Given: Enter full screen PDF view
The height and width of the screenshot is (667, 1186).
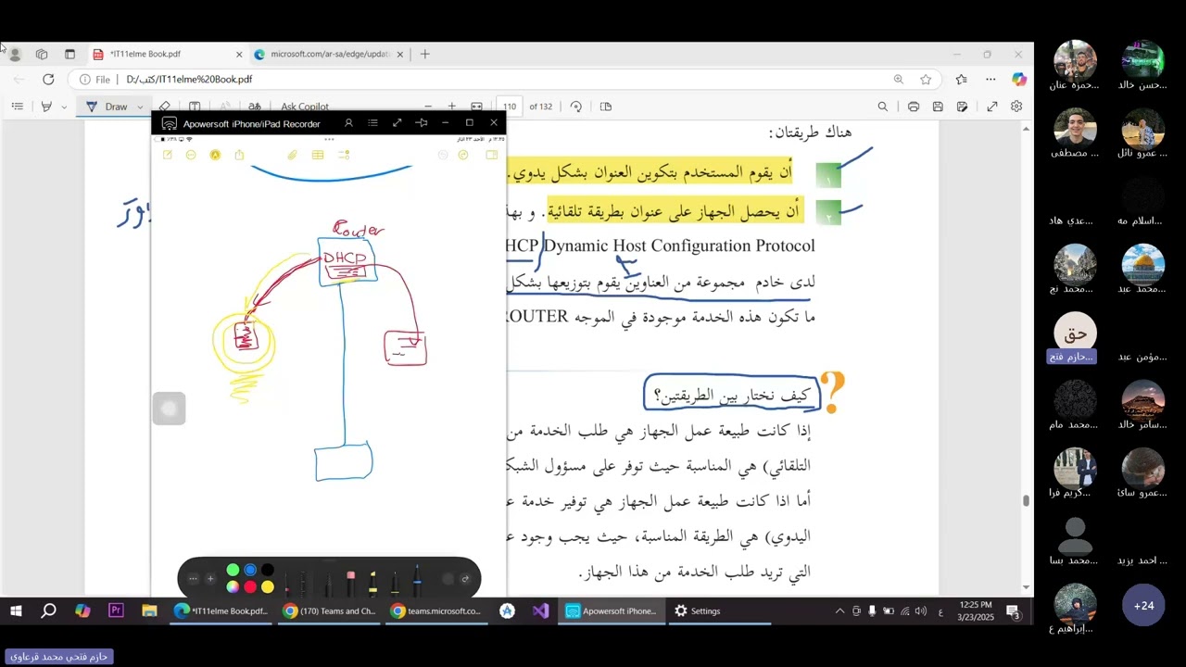Looking at the screenshot, I should (991, 107).
